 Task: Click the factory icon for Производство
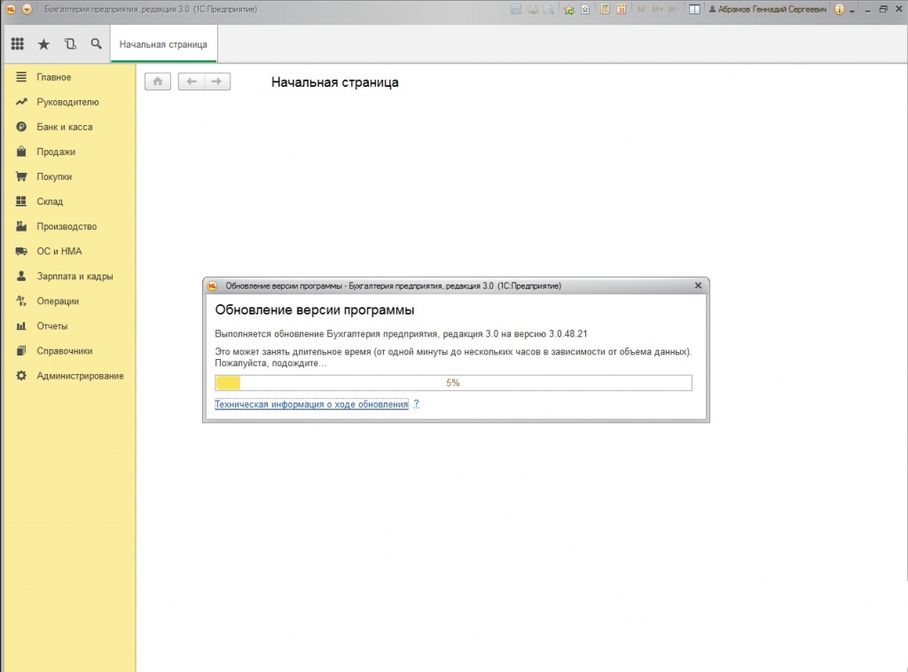pos(21,226)
